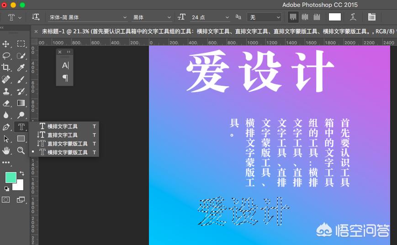Click the large 爱设计 title on canvas
This screenshot has height=245, width=397.
pos(260,71)
